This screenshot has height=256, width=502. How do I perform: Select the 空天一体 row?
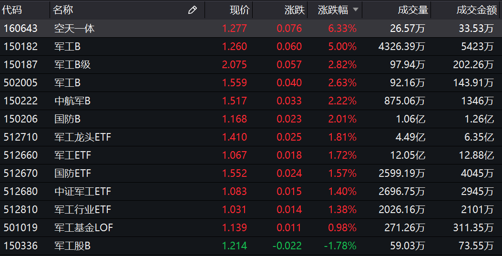(74, 29)
